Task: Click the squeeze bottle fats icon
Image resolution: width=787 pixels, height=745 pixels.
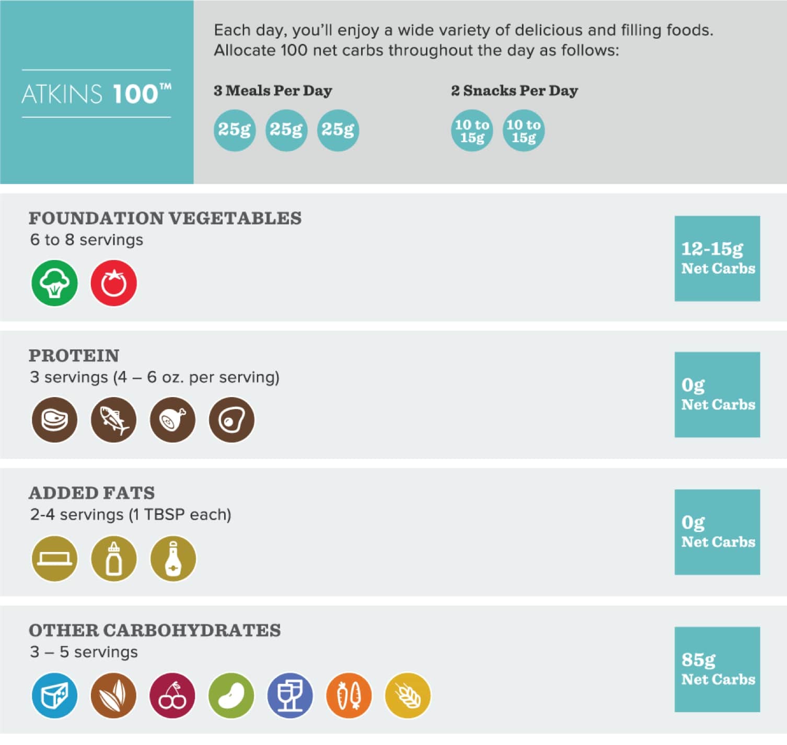Action: pos(114,559)
